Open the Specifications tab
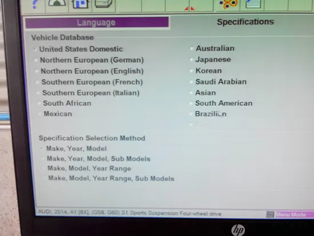Viewport: 314px width, 236px height. [245, 22]
